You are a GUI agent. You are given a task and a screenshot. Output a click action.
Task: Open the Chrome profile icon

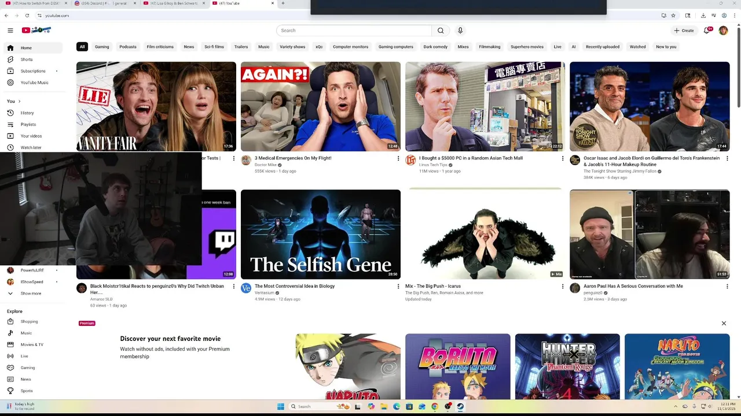pos(724,16)
